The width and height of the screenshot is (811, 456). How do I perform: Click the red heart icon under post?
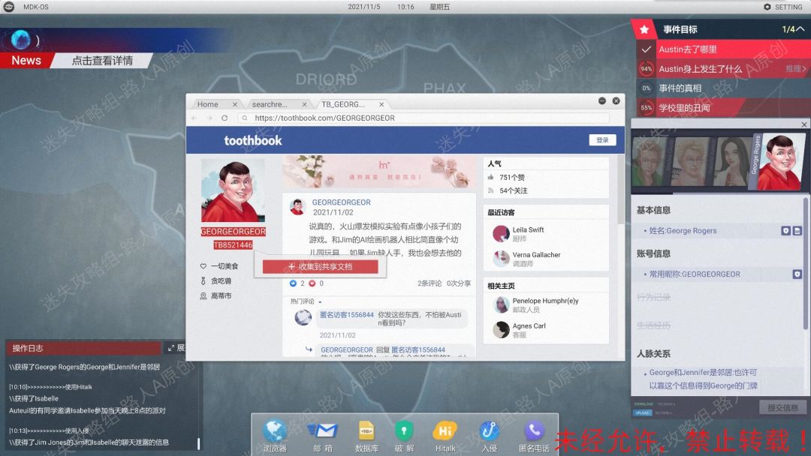coord(312,283)
